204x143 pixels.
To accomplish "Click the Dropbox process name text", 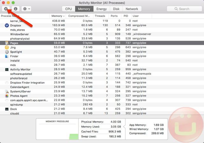I will [x=16, y=26].
